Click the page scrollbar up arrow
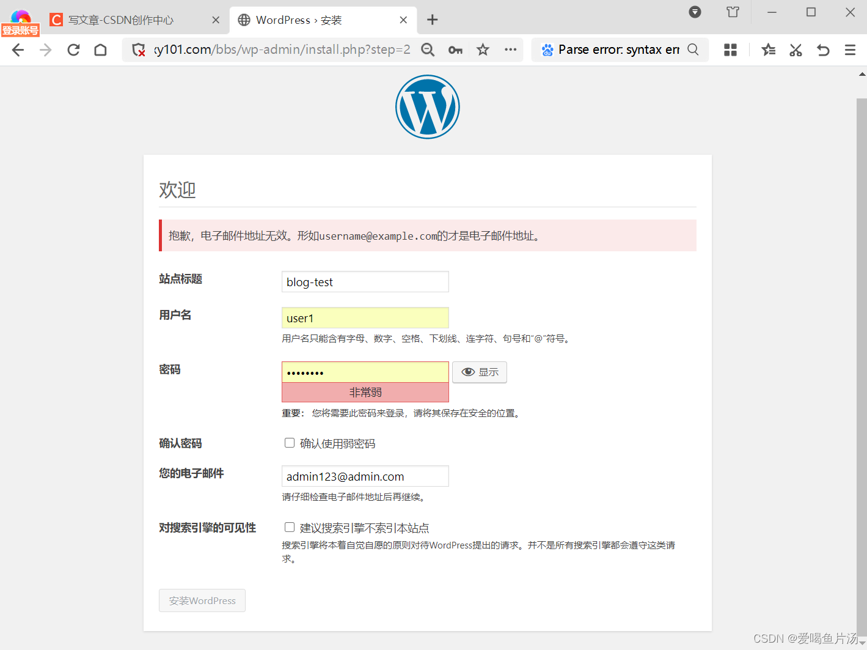The image size is (867, 650). [862, 75]
